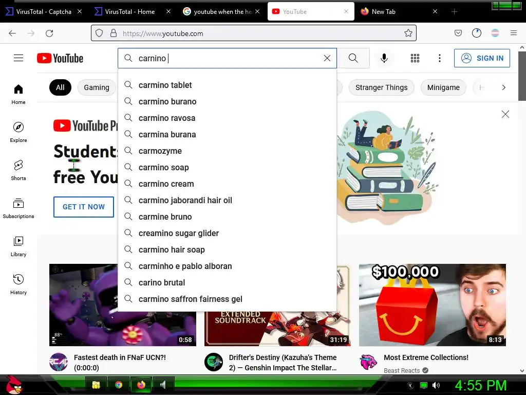Click the page vertical scrollbar thumb
Image resolution: width=526 pixels, height=395 pixels.
point(522,76)
